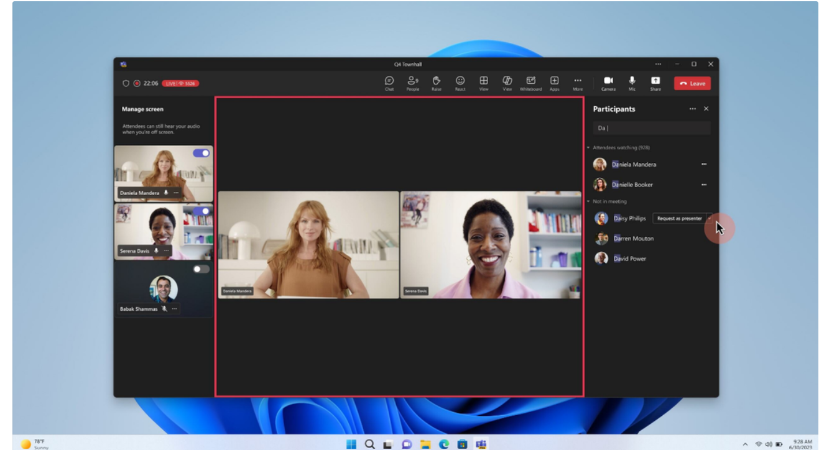The height and width of the screenshot is (450, 819).
Task: Click Babak Shammas's avatar in Manage screen
Action: [164, 289]
